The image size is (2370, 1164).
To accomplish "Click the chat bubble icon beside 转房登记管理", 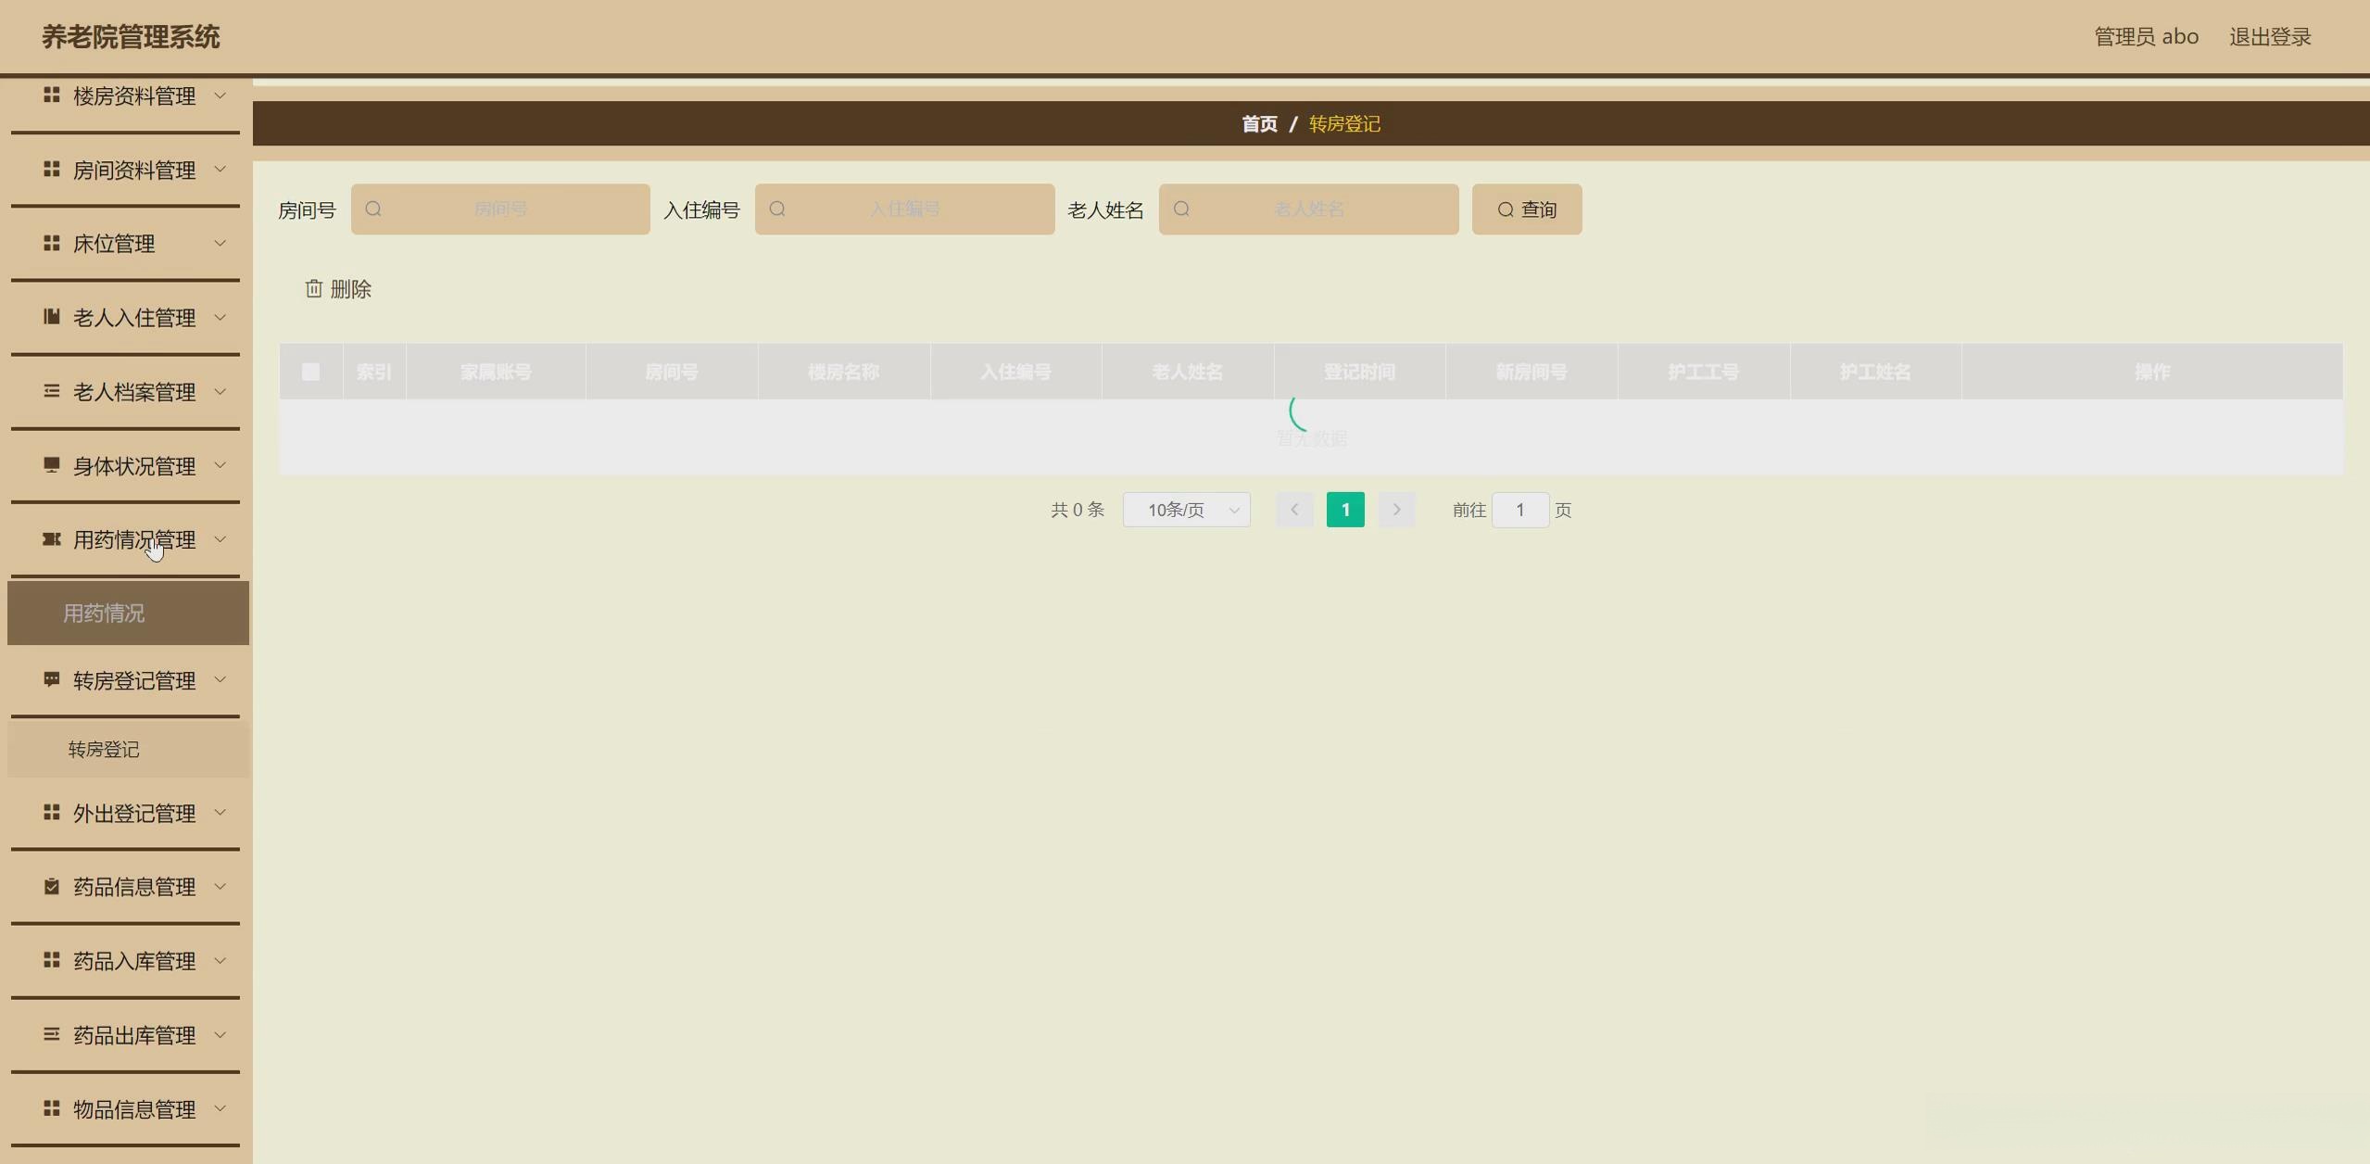I will pos(52,680).
